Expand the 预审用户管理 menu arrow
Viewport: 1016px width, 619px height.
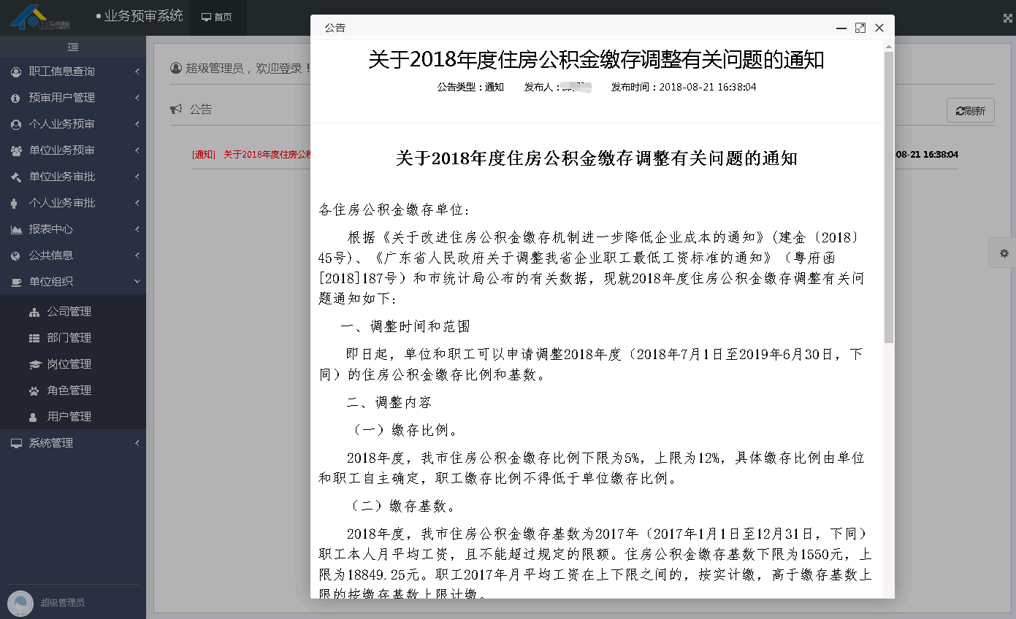(x=137, y=98)
